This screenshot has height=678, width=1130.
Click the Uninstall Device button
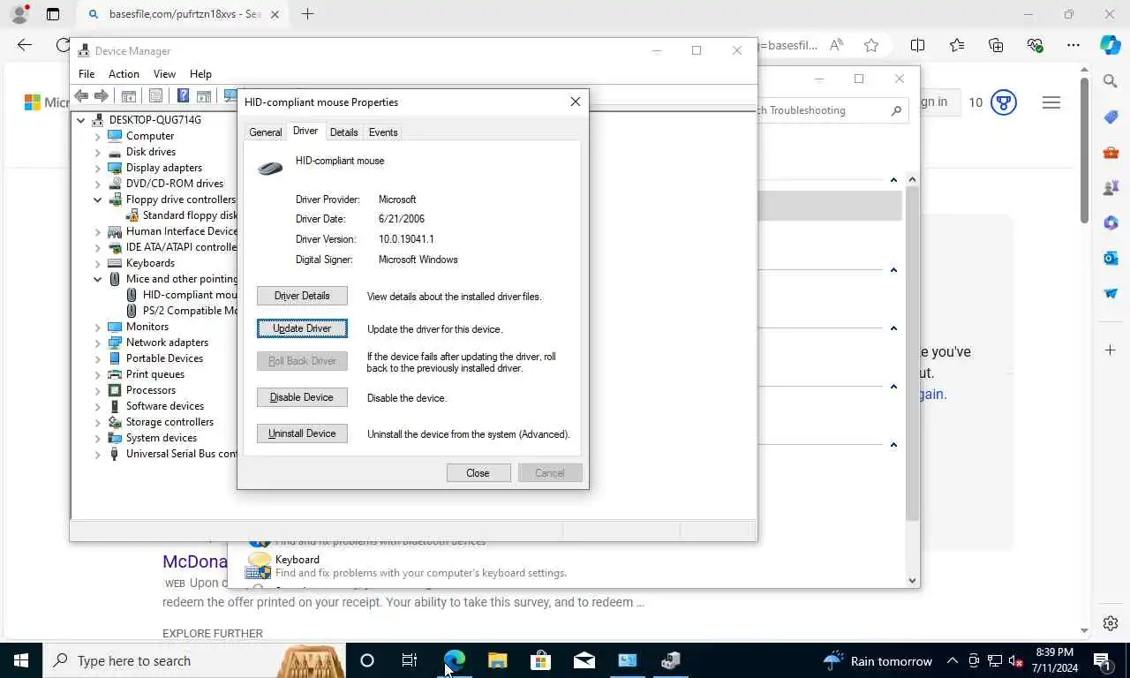[302, 433]
